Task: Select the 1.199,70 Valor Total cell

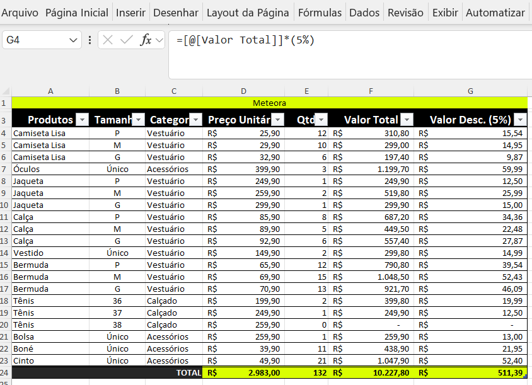Action: coord(371,170)
